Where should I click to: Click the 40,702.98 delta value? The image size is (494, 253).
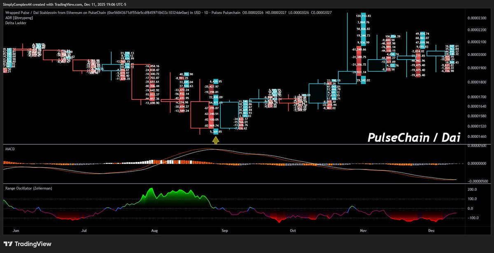point(186,74)
